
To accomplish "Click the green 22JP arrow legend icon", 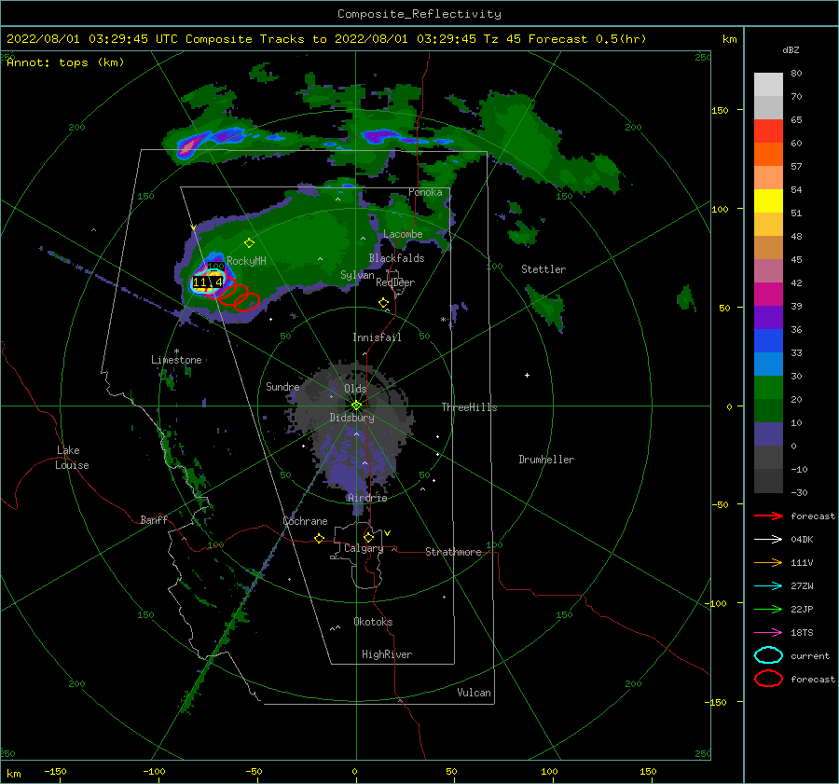I will coord(768,609).
